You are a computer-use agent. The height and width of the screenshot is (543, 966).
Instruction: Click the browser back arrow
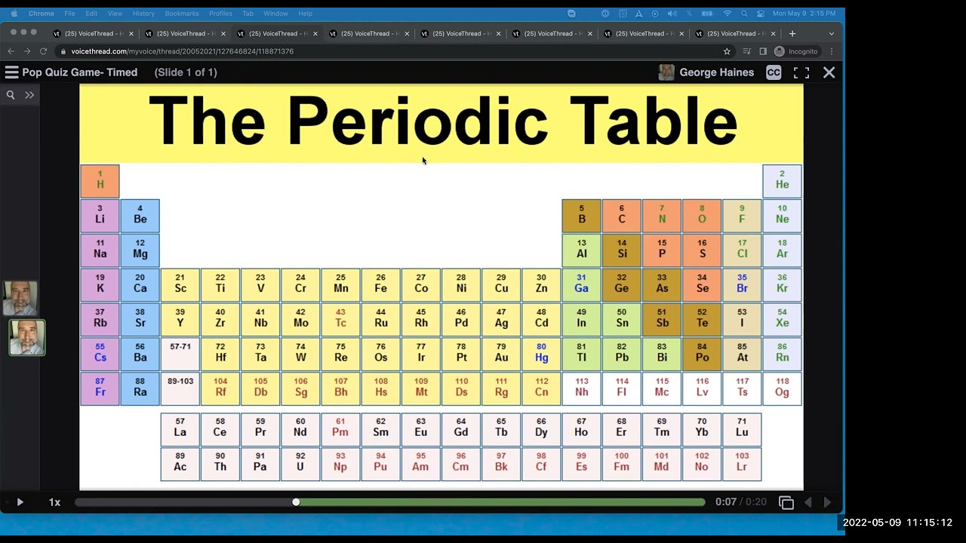(x=11, y=51)
